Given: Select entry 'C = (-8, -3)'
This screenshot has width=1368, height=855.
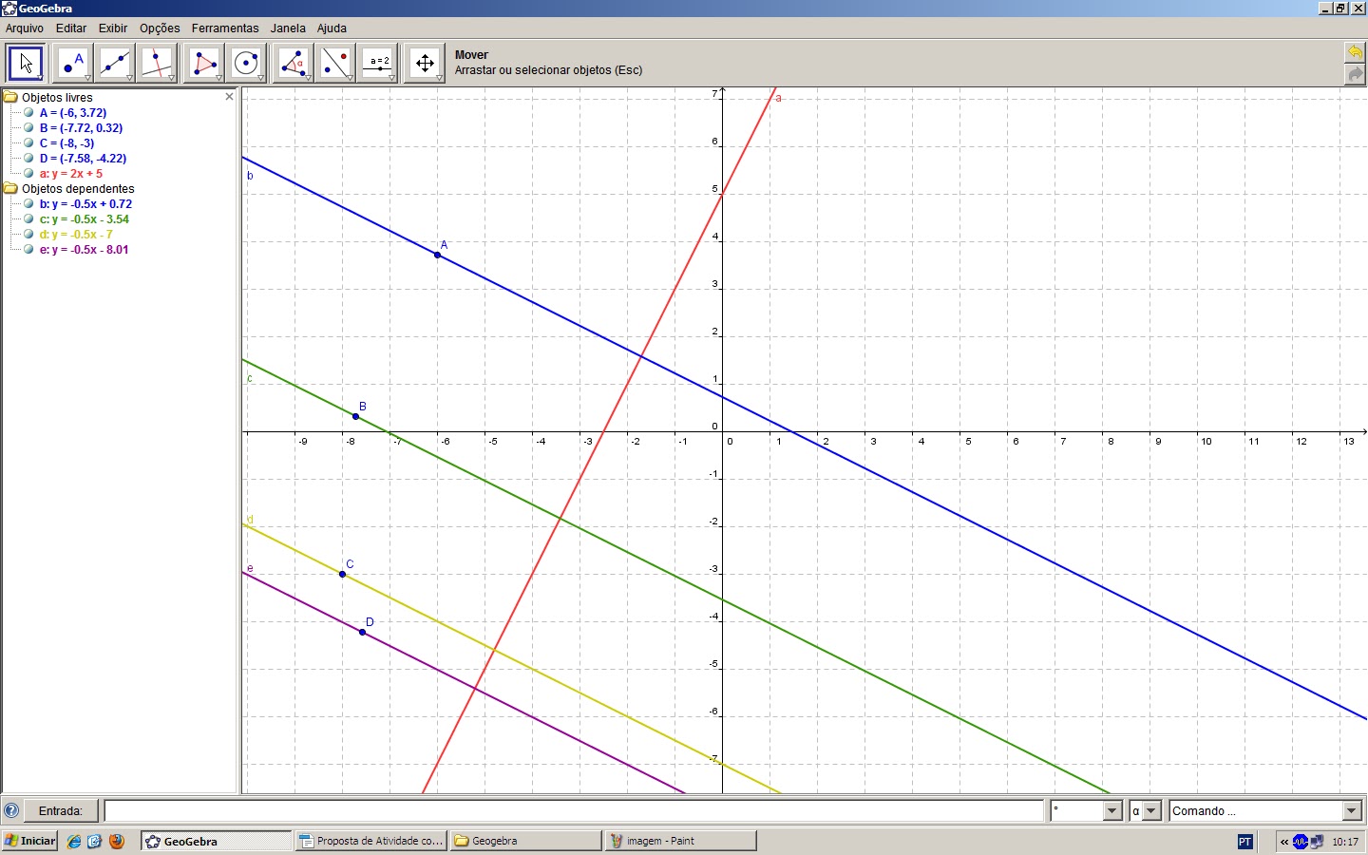Looking at the screenshot, I should coord(66,143).
